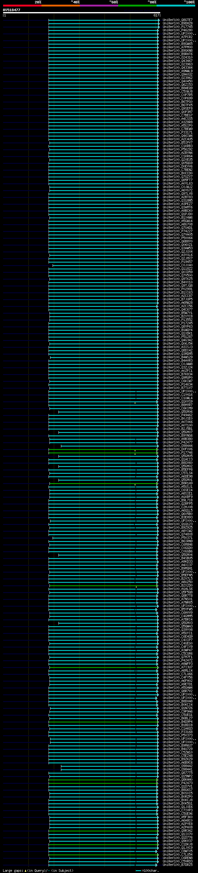Click the green alignment bar for UniRef100_B8R1A9
The height and width of the screenshot is (873, 198).
pyautogui.click(x=104, y=483)
